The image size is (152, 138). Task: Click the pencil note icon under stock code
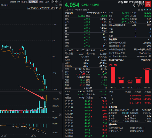click(x=145, y=10)
